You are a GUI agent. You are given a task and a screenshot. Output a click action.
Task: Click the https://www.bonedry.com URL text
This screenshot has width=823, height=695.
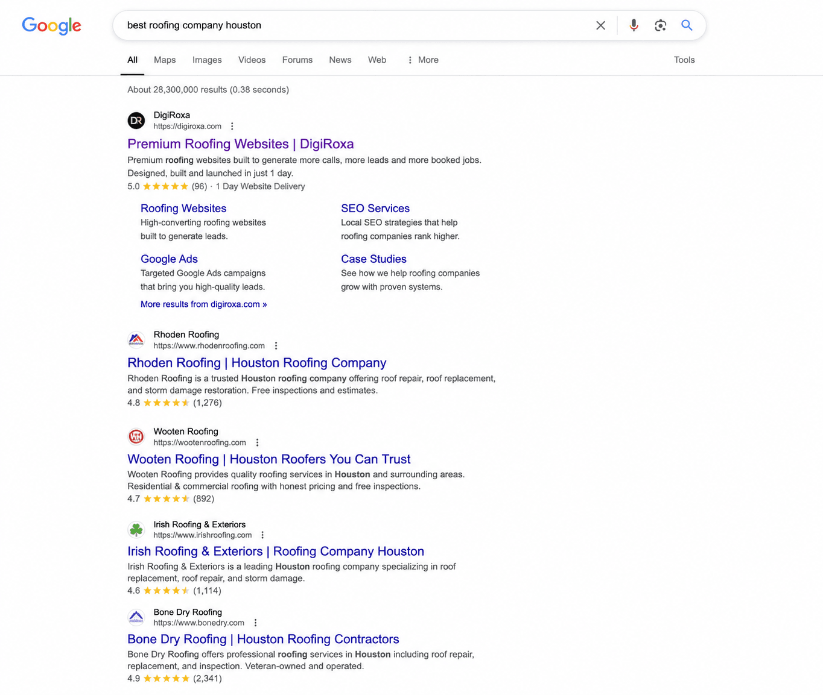click(199, 623)
